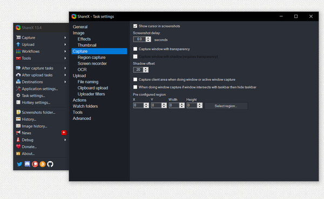This screenshot has width=324, height=199.
Task: Click the Bitcoin donation icon
Action: point(43,164)
